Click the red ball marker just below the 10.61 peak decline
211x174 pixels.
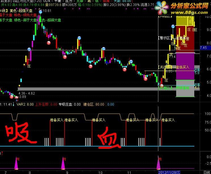click(x=49, y=43)
